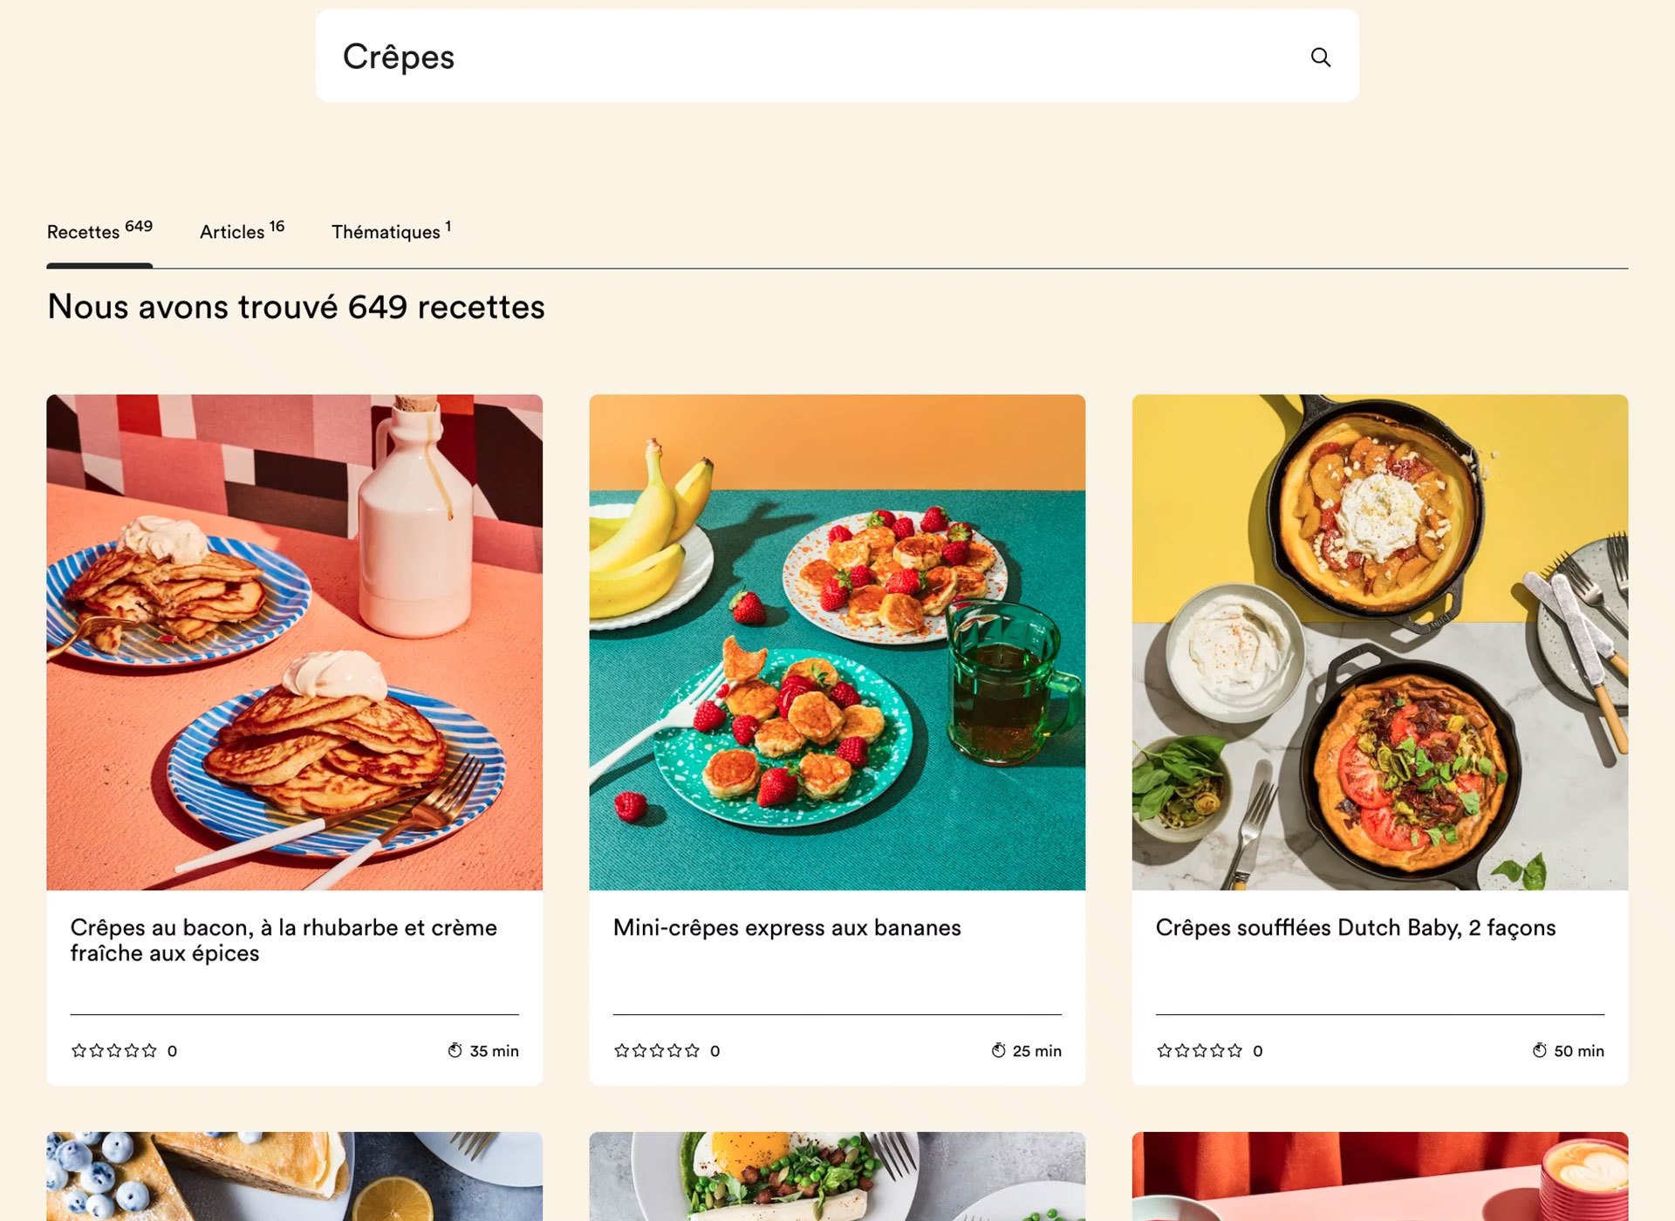The height and width of the screenshot is (1221, 1675).
Task: Open the Crêpes soufflées Dutch Baby link
Action: 1356,927
